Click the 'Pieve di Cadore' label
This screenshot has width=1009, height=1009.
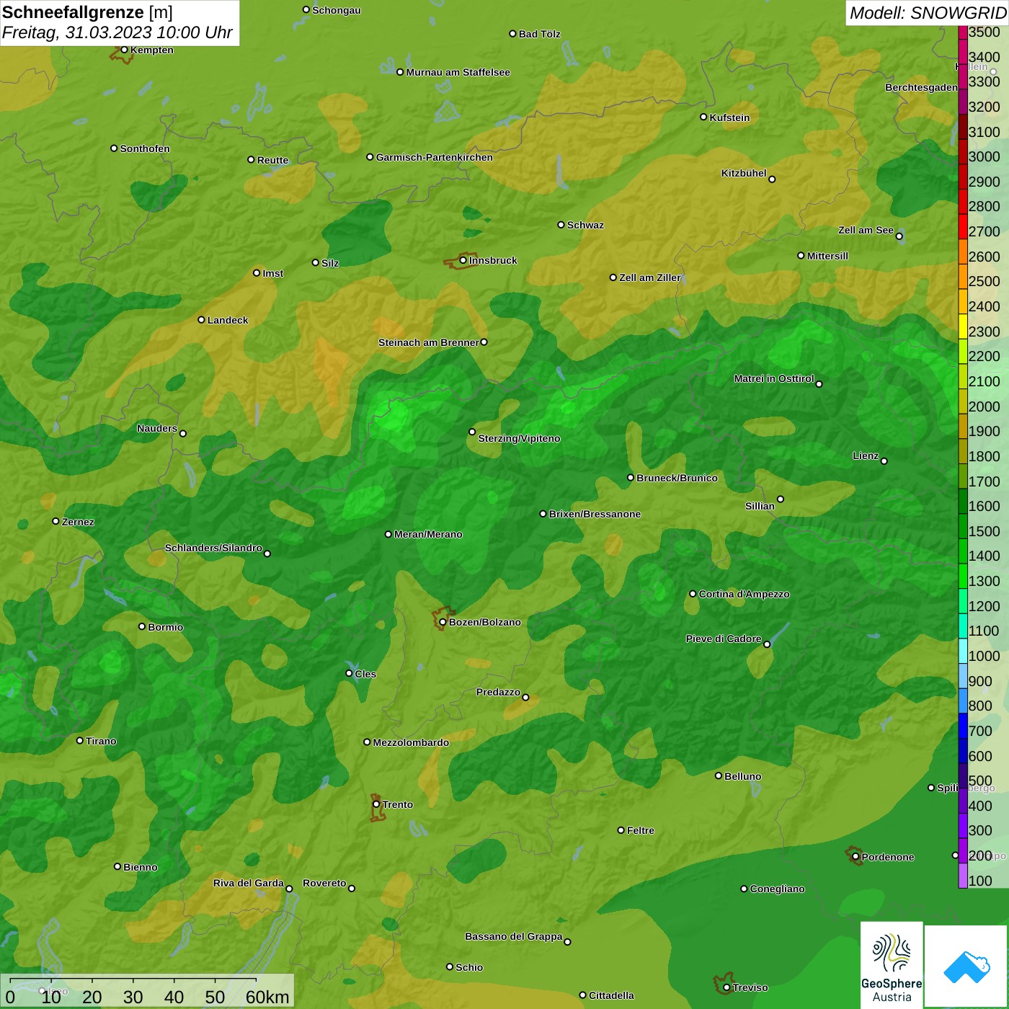coord(723,639)
